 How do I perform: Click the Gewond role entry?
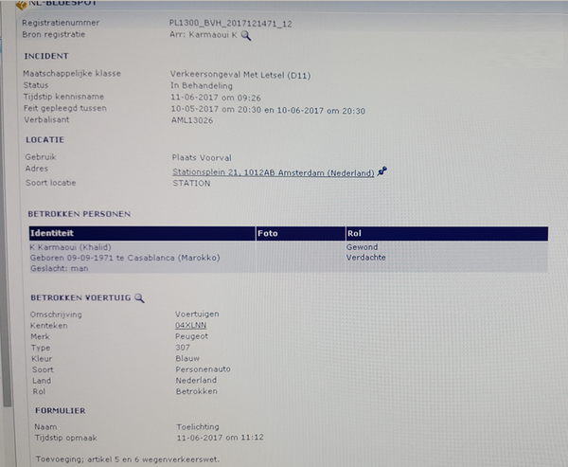point(363,246)
